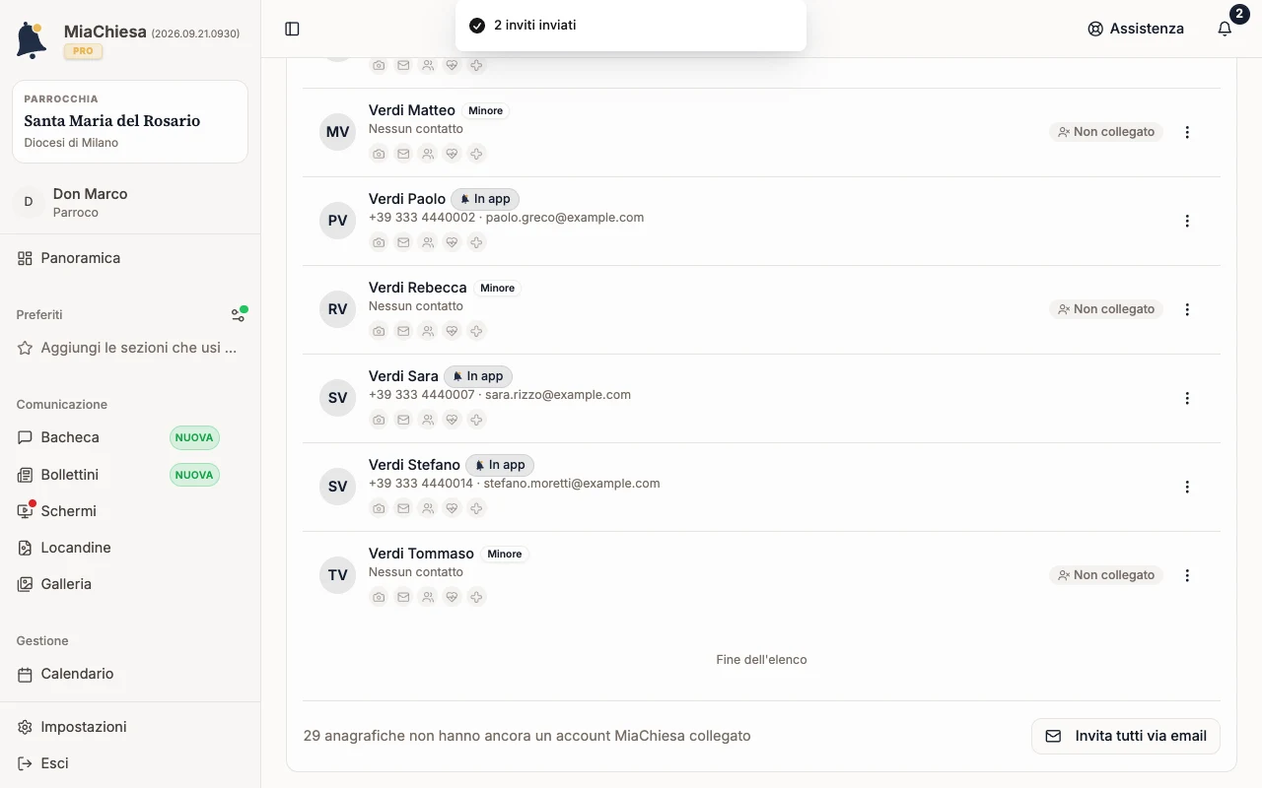Open the three-dot menu for Verdi Tommaso

coord(1187,575)
